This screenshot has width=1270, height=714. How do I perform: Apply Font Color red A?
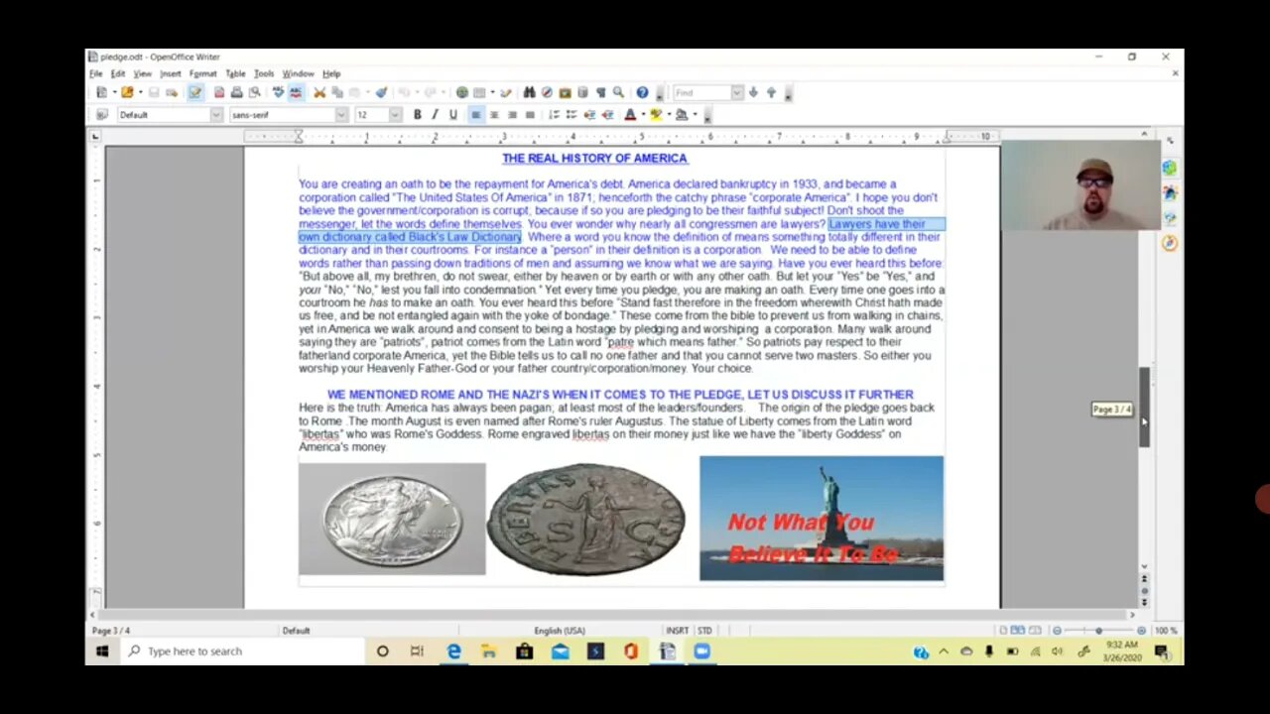pyautogui.click(x=630, y=115)
